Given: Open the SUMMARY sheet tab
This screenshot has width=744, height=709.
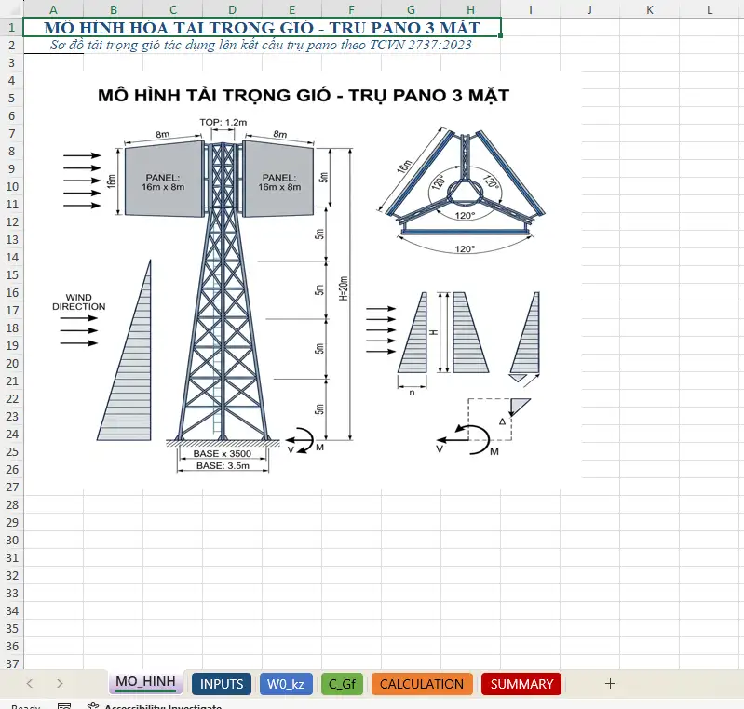Looking at the screenshot, I should tap(521, 684).
